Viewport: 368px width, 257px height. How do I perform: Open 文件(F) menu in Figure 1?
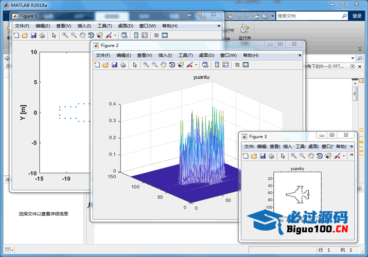tap(22, 26)
